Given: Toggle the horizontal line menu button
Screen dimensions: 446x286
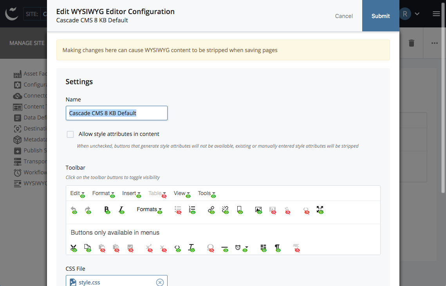Looking at the screenshot, I should click(225, 248).
